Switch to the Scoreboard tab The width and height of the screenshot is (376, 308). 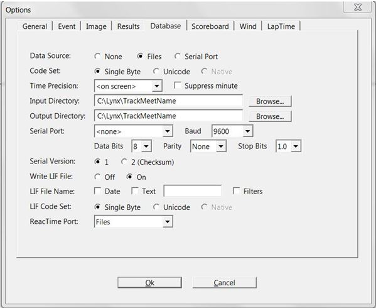(x=210, y=26)
